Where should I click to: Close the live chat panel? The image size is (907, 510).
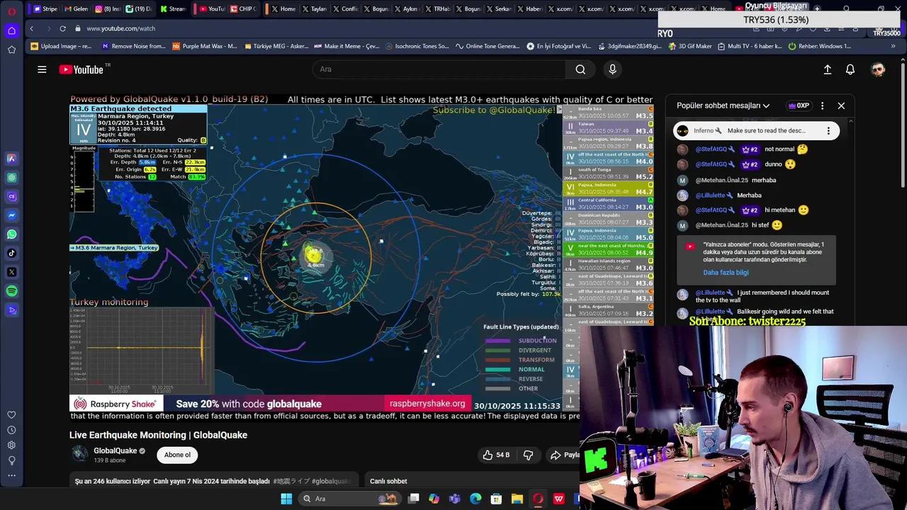(x=841, y=106)
